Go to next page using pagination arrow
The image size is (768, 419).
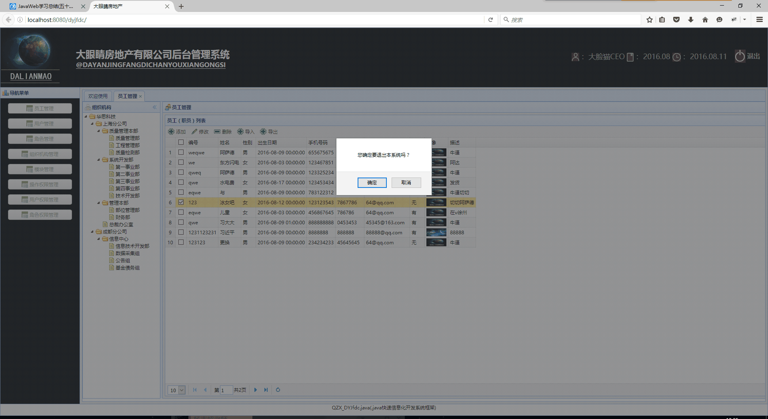[256, 390]
